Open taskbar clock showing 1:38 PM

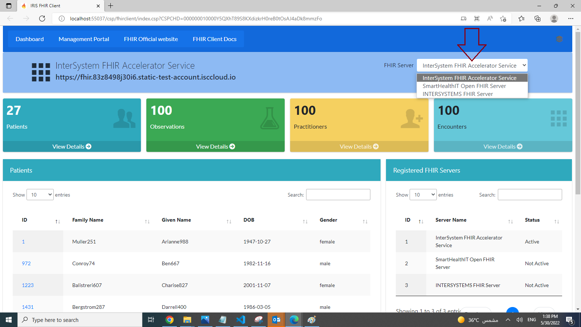pos(550,320)
